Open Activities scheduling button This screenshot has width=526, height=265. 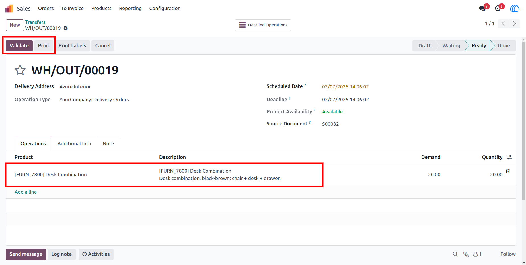point(96,254)
